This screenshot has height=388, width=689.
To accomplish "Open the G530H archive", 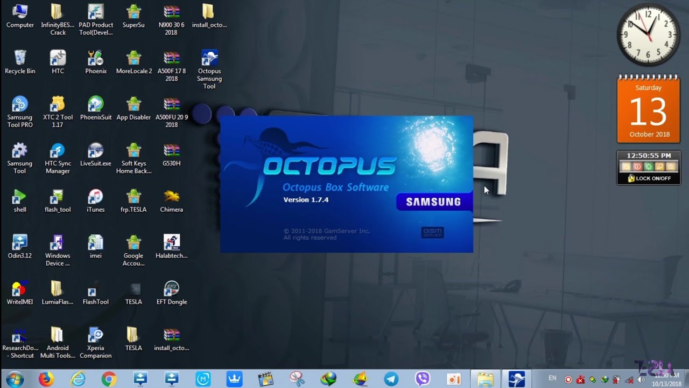I will 171,154.
